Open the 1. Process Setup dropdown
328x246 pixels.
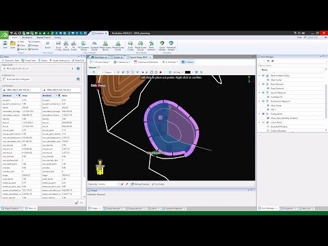(x=100, y=62)
